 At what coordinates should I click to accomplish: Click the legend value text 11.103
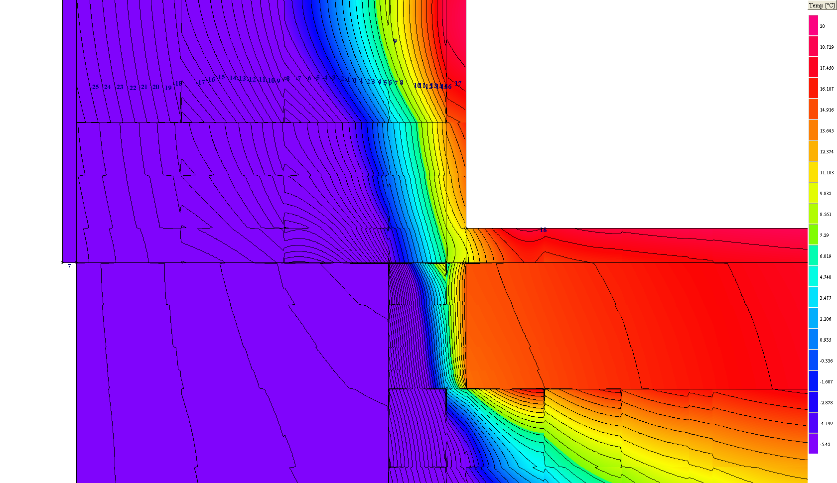pyautogui.click(x=827, y=173)
